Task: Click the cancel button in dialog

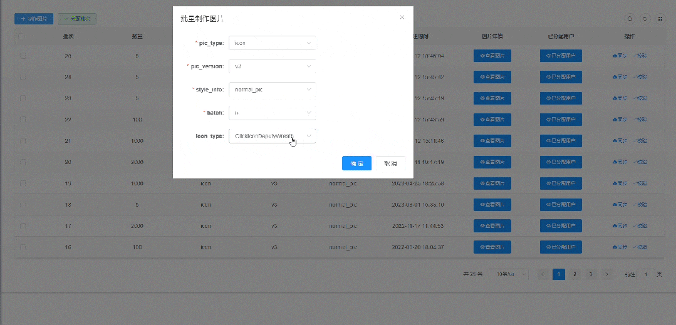Action: pos(390,163)
